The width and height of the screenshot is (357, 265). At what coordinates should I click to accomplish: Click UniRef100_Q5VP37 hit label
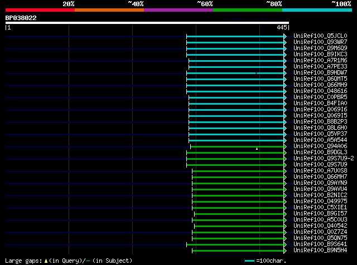coord(320,134)
